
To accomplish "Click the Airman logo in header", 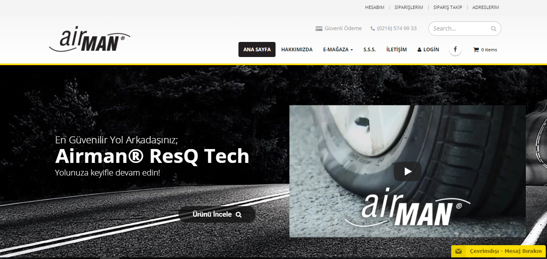I will (x=90, y=39).
